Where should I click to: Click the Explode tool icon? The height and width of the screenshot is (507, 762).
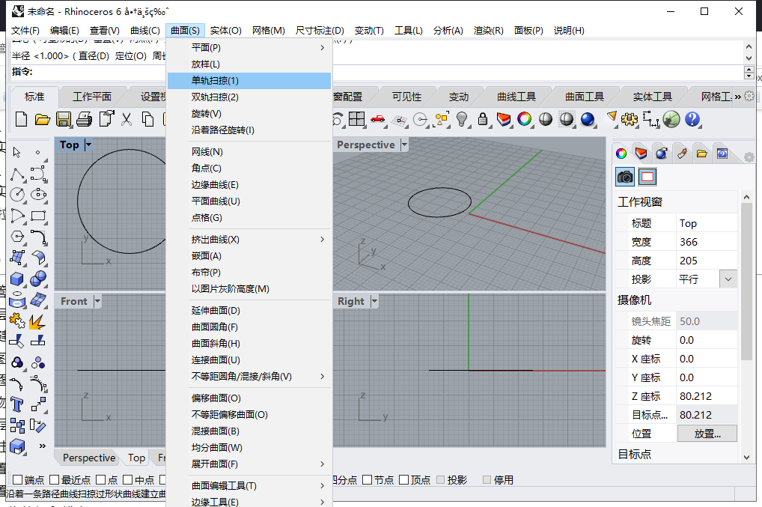[37, 321]
